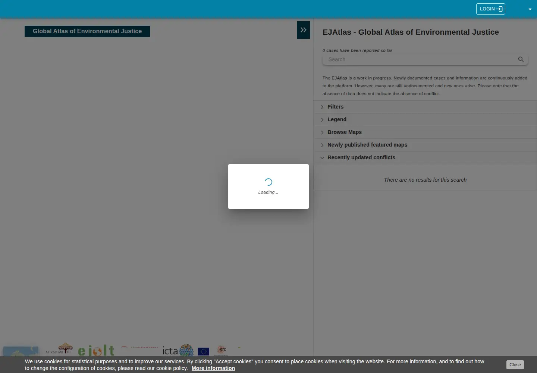537x373 pixels.
Task: Expand Newly published featured maps
Action: click(x=425, y=145)
